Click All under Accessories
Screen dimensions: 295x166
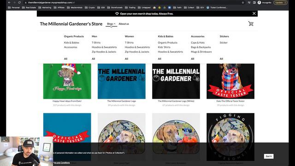tap(193, 59)
